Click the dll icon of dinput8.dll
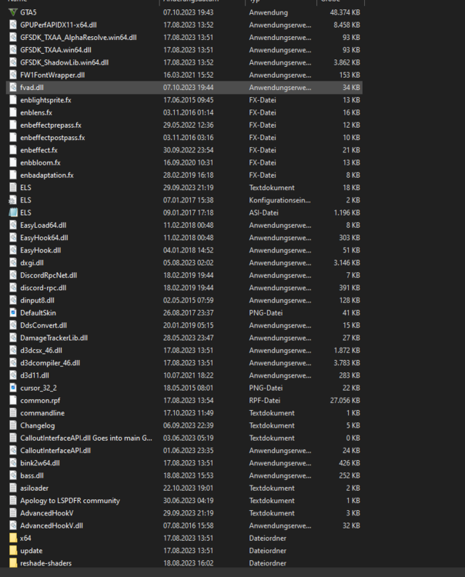This screenshot has width=465, height=577. [x=13, y=300]
